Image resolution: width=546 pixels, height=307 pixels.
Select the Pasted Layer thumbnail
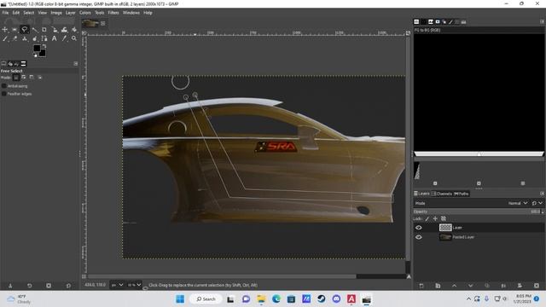click(x=445, y=237)
